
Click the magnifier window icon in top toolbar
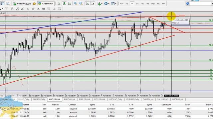tap(8, 4)
